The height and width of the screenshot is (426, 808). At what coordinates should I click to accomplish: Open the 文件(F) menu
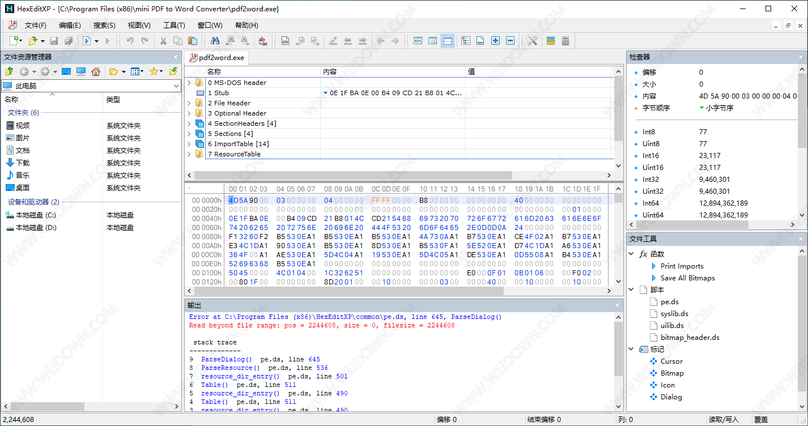tap(36, 25)
